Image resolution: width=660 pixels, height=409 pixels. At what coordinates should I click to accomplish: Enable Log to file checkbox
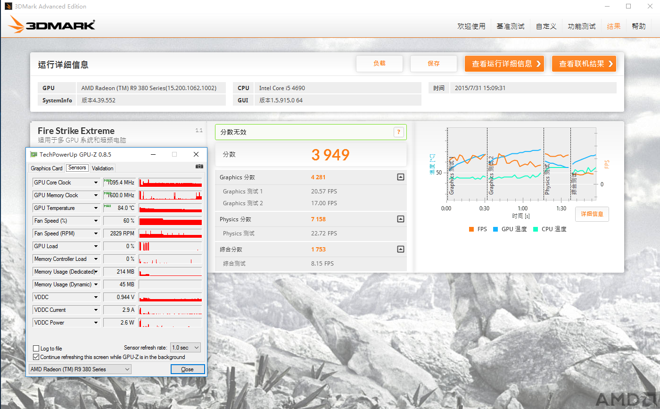(36, 349)
